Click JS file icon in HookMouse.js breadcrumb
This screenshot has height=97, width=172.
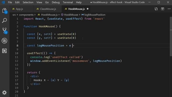tap(39, 15)
